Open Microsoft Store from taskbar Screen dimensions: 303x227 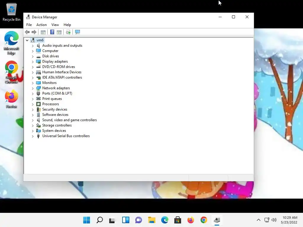(x=178, y=220)
